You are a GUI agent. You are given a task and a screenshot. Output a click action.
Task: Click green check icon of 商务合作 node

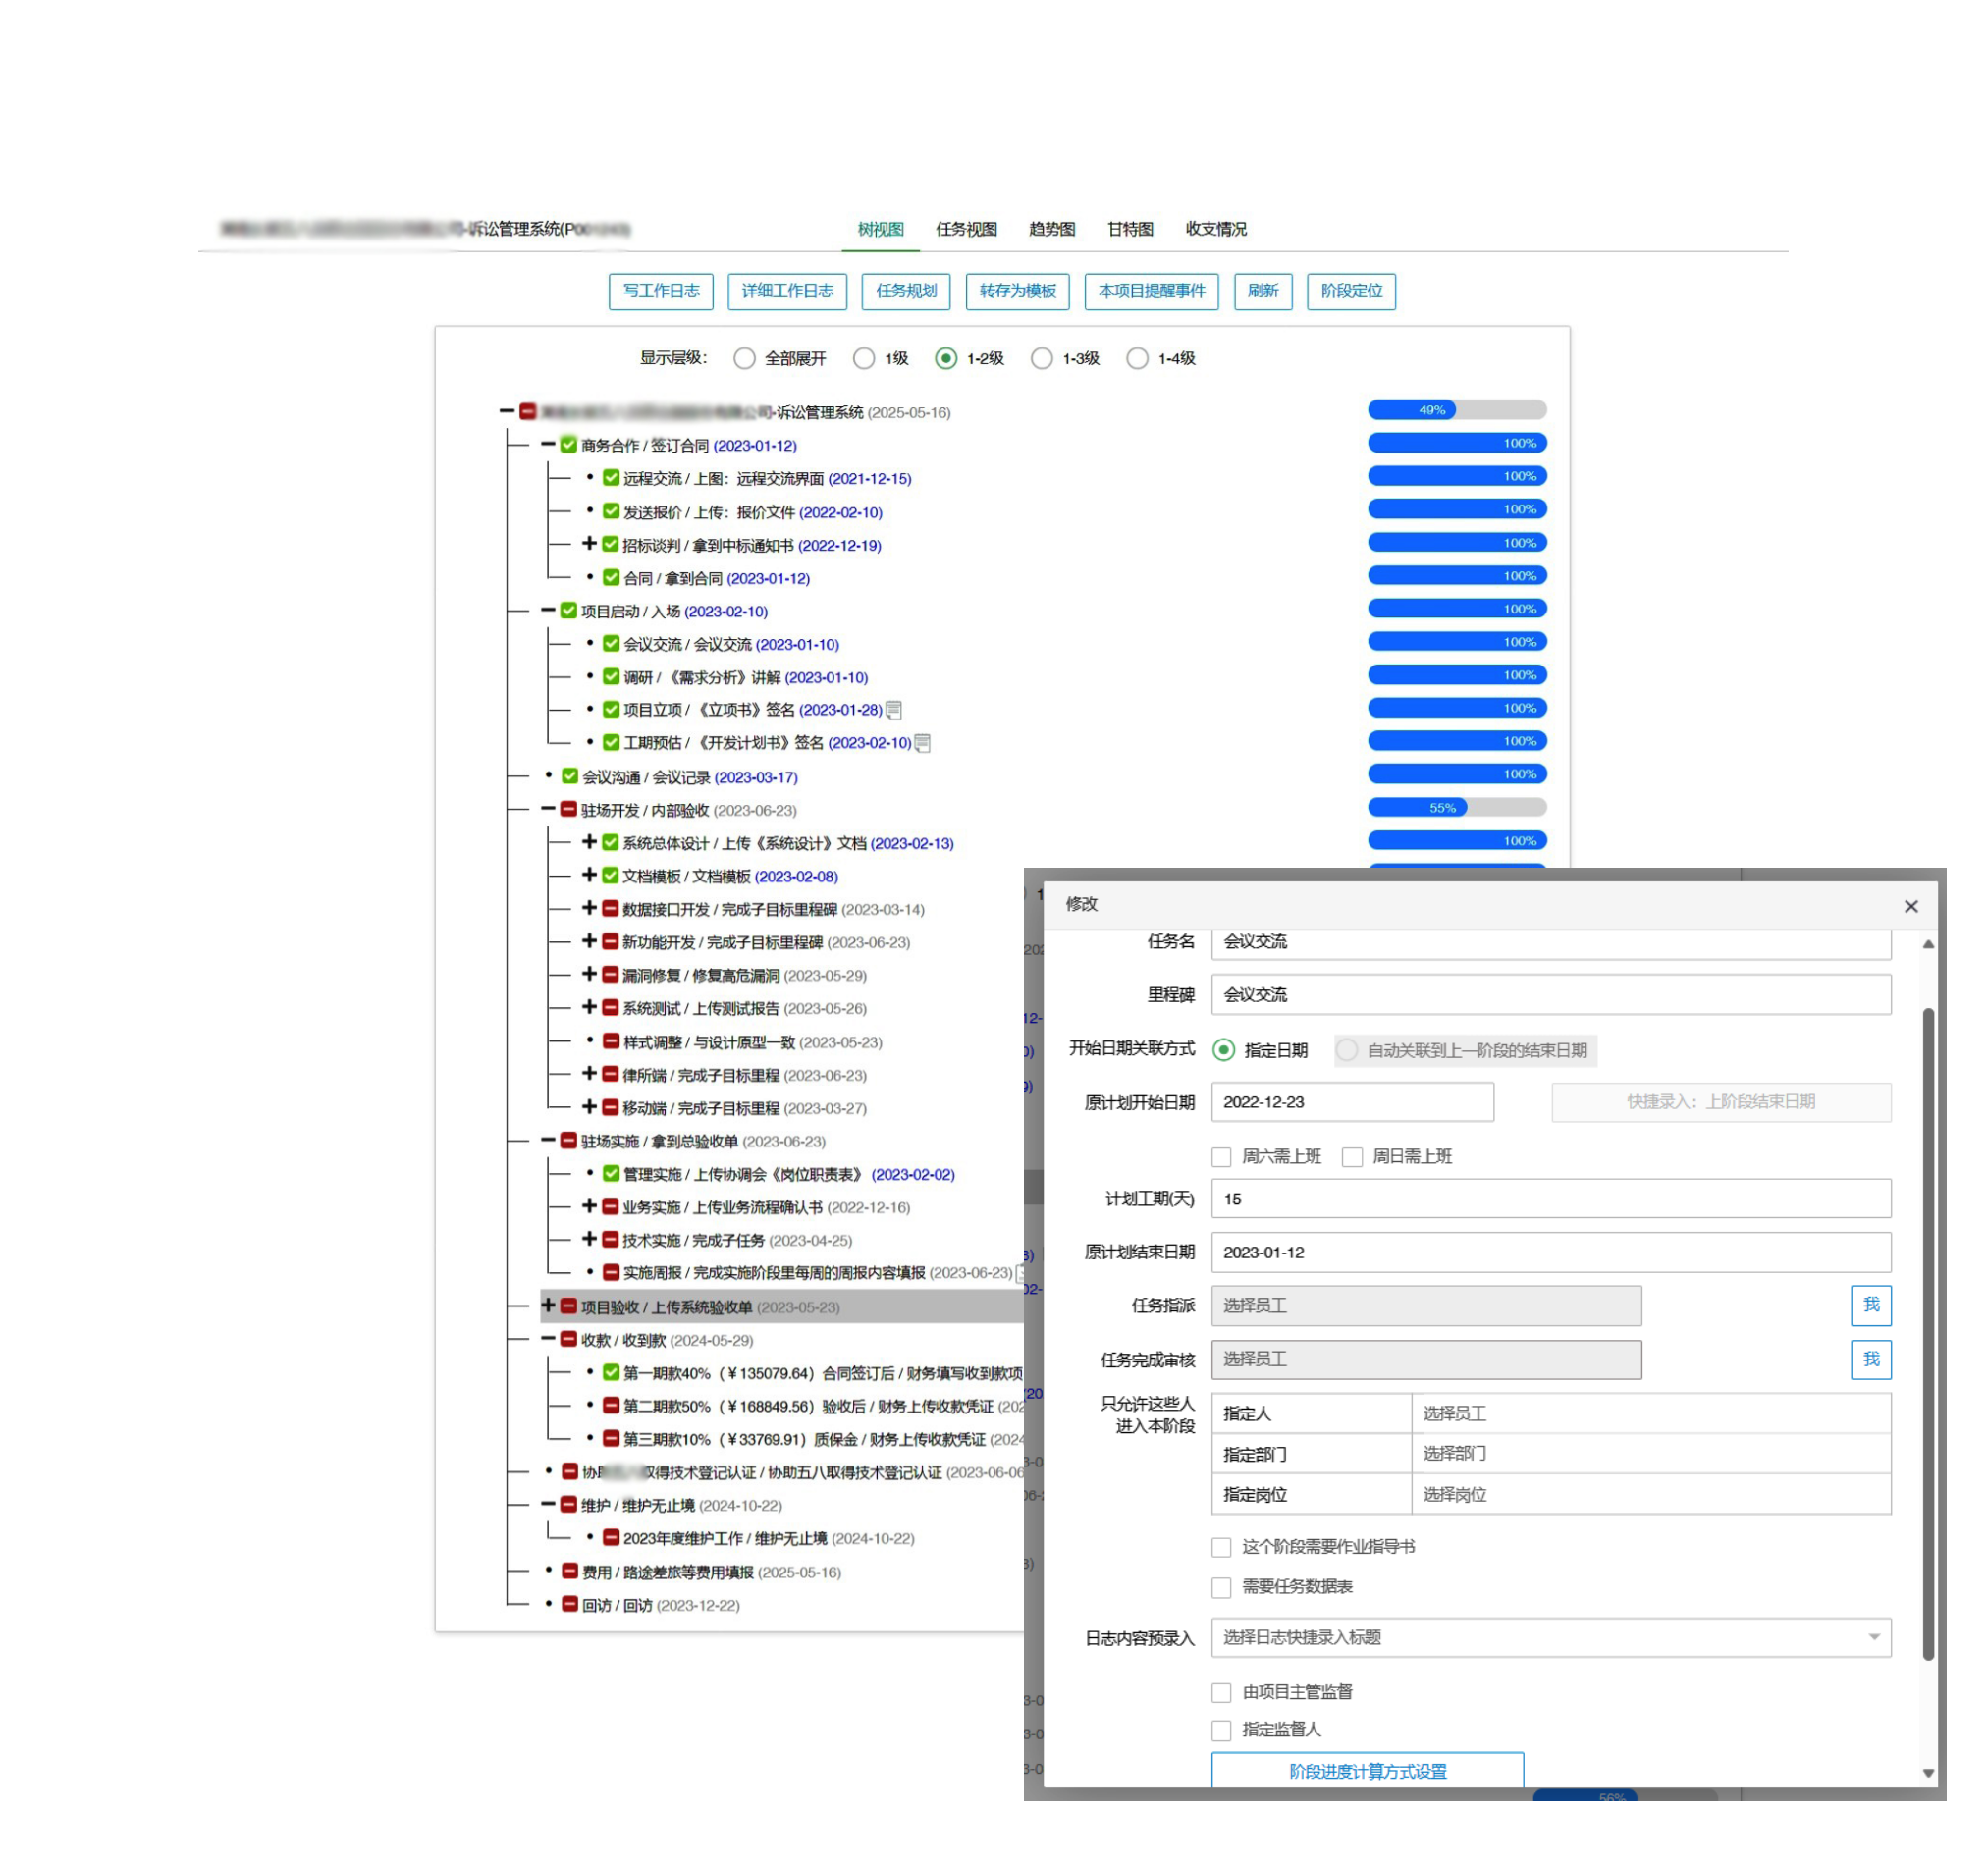pos(568,445)
